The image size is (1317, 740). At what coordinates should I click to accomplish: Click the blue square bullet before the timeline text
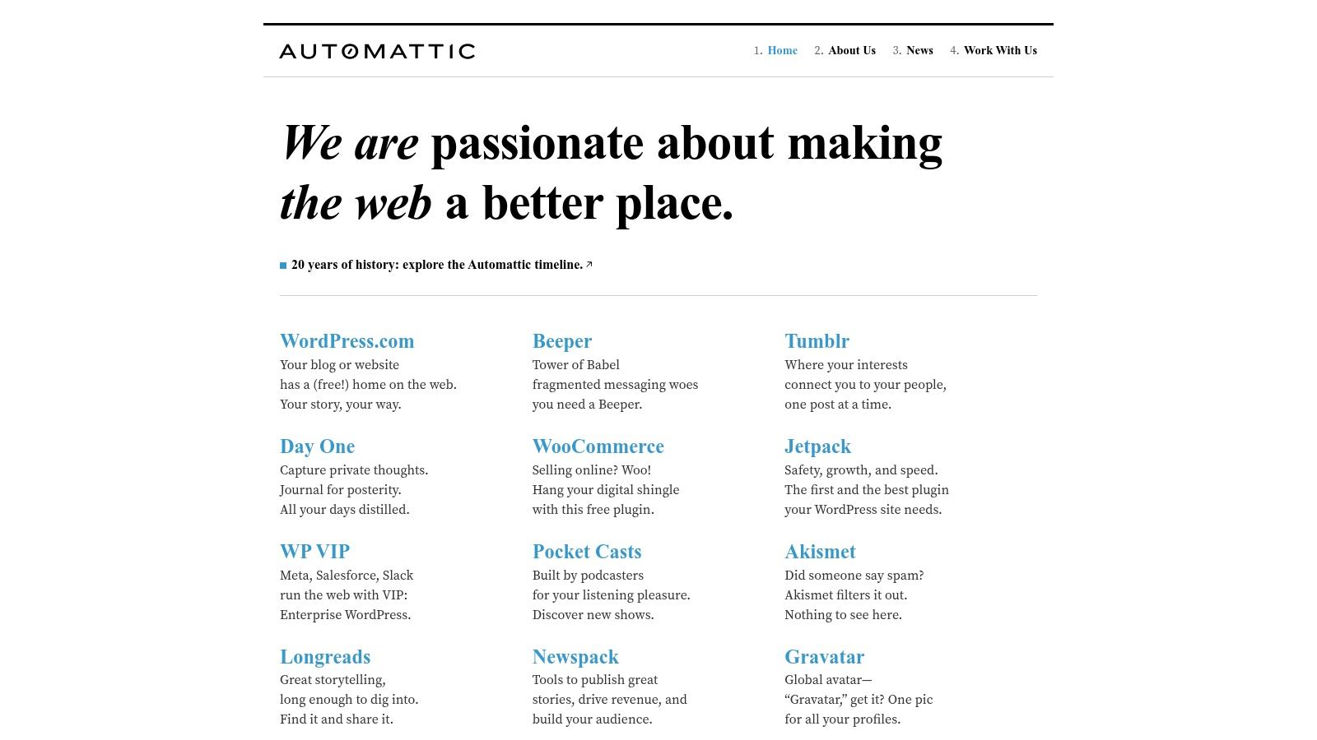pos(283,265)
